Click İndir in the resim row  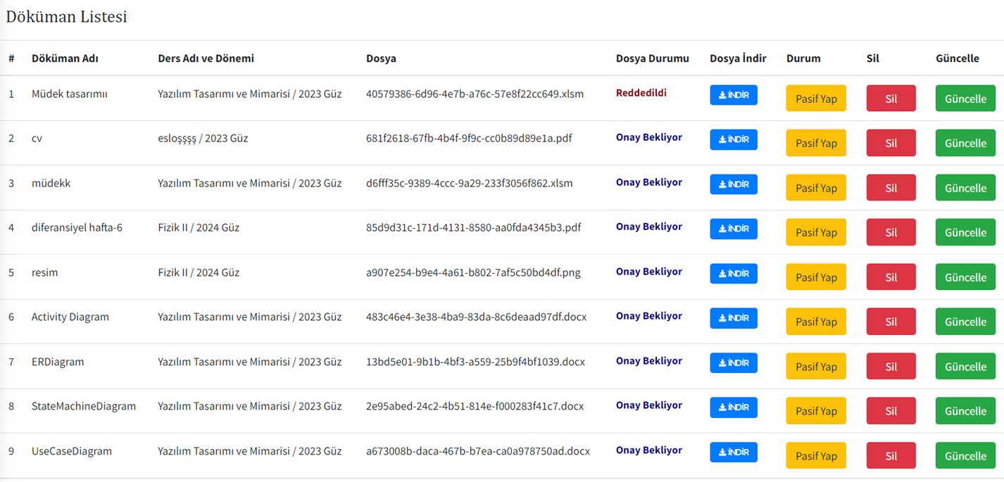733,274
